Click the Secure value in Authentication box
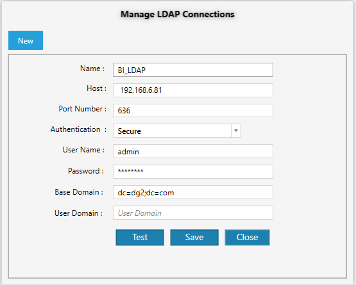This screenshot has height=285, width=356. click(x=129, y=131)
